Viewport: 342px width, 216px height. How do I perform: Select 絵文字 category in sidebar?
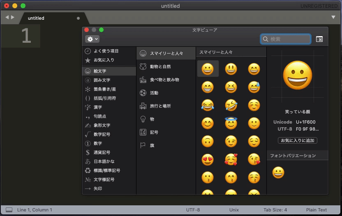pos(109,71)
